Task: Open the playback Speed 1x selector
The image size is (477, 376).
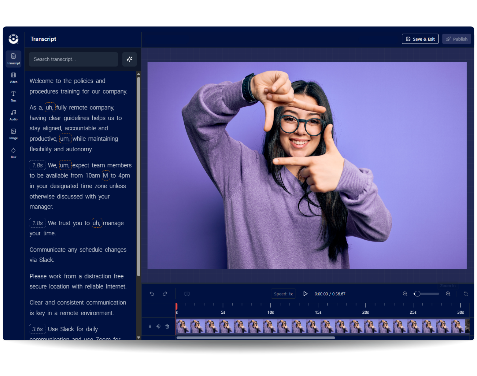Action: click(283, 294)
